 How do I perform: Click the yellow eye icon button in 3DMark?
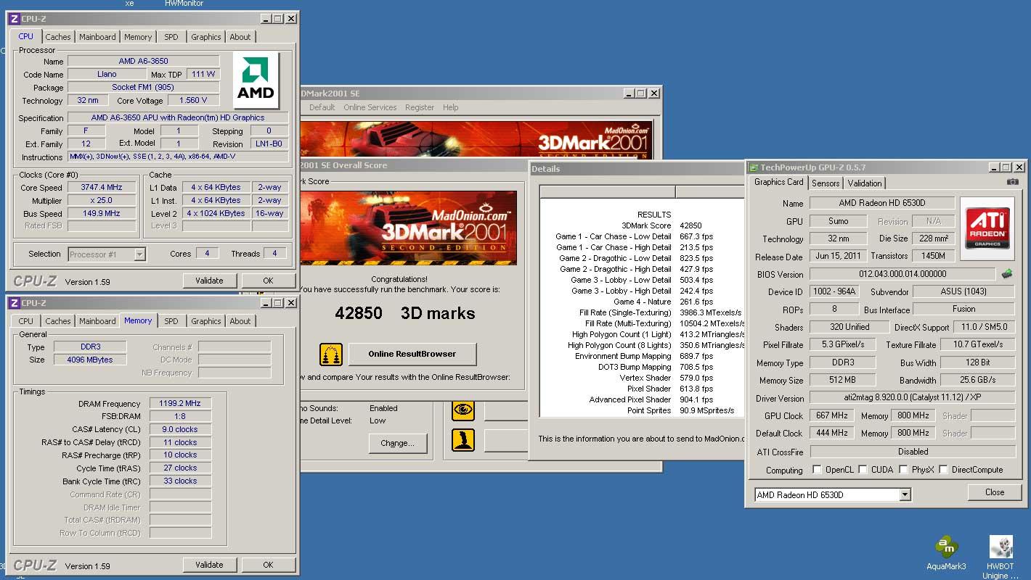(x=463, y=410)
